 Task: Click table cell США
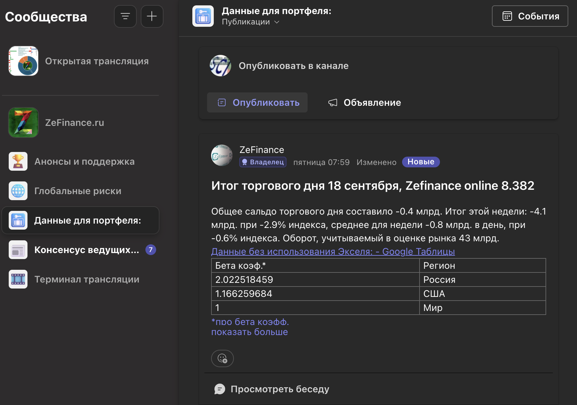click(483, 294)
